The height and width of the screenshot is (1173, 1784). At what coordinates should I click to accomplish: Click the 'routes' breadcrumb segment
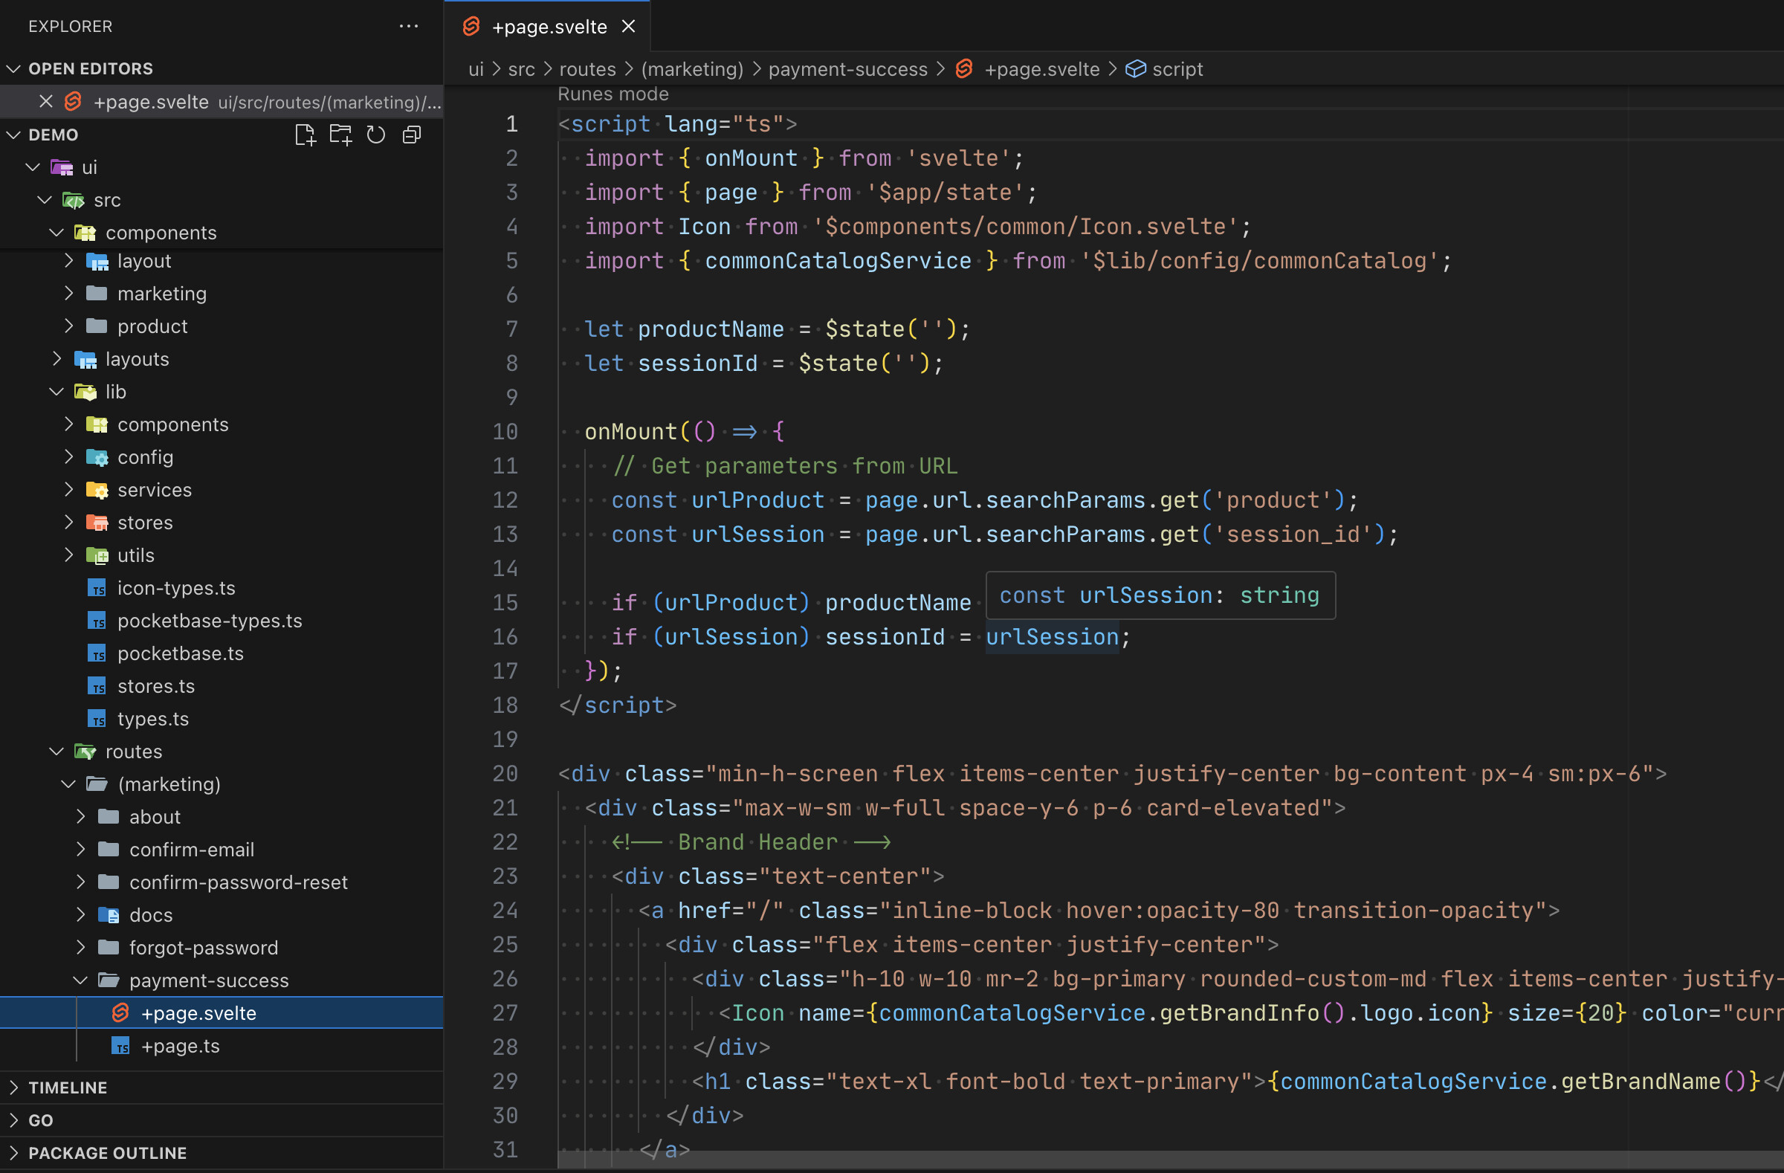click(587, 69)
